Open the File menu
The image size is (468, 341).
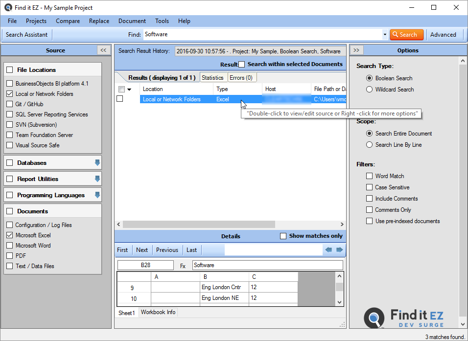12,21
